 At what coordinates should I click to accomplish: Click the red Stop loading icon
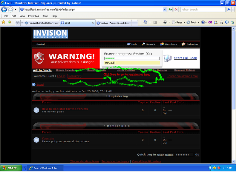click(x=176, y=10)
